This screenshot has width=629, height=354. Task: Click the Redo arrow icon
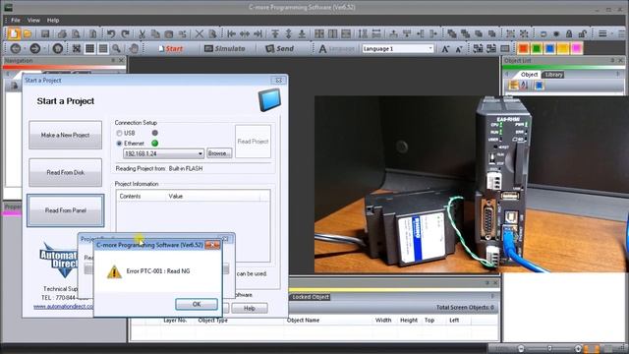pos(125,34)
